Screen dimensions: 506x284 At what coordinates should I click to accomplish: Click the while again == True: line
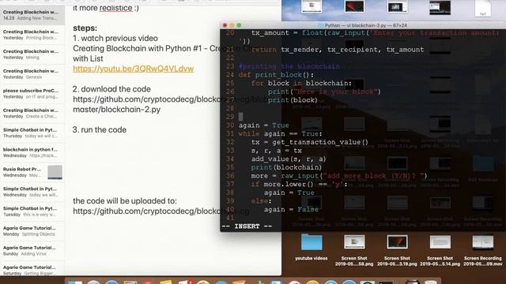[x=280, y=133]
